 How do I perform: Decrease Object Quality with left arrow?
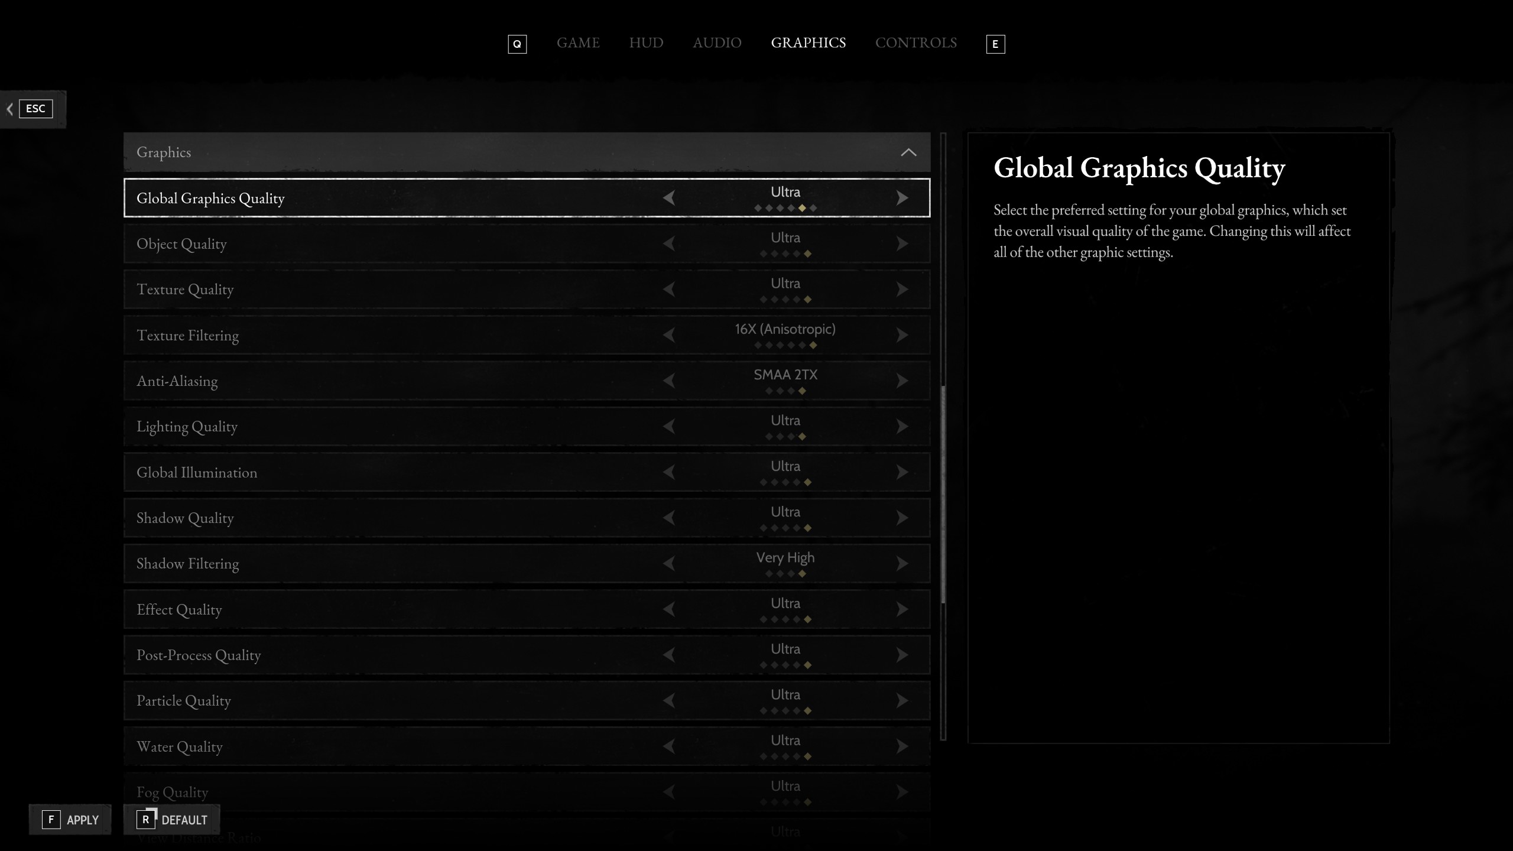click(669, 243)
